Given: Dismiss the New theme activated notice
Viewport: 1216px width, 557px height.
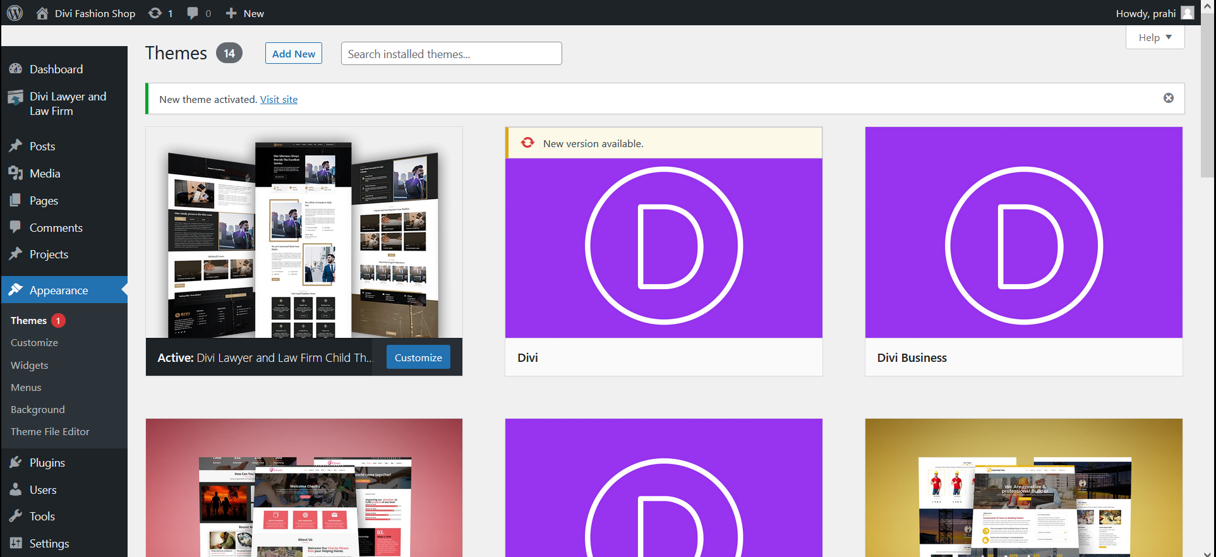Looking at the screenshot, I should [x=1169, y=98].
